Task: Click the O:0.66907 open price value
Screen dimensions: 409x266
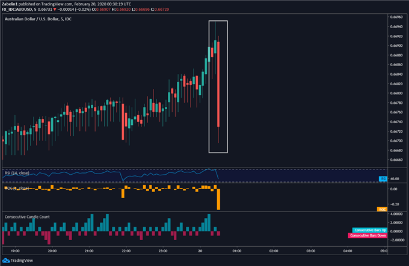Action: point(101,10)
